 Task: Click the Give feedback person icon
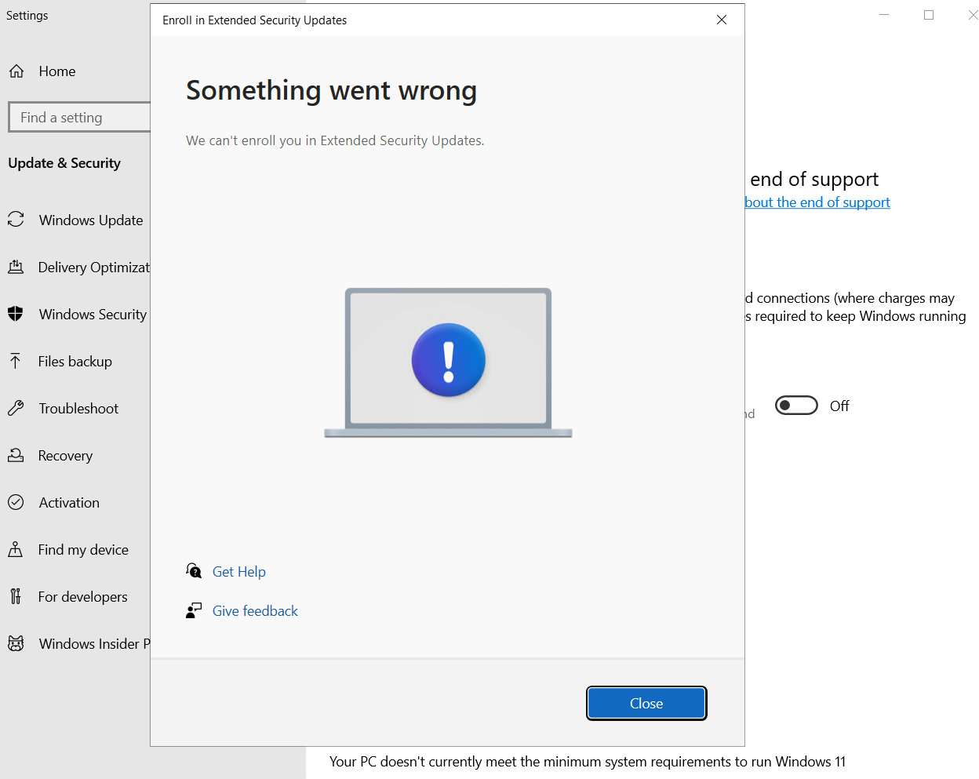[194, 610]
